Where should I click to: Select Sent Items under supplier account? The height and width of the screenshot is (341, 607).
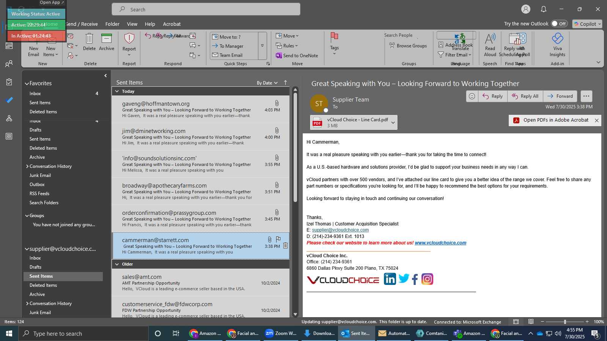point(63,276)
